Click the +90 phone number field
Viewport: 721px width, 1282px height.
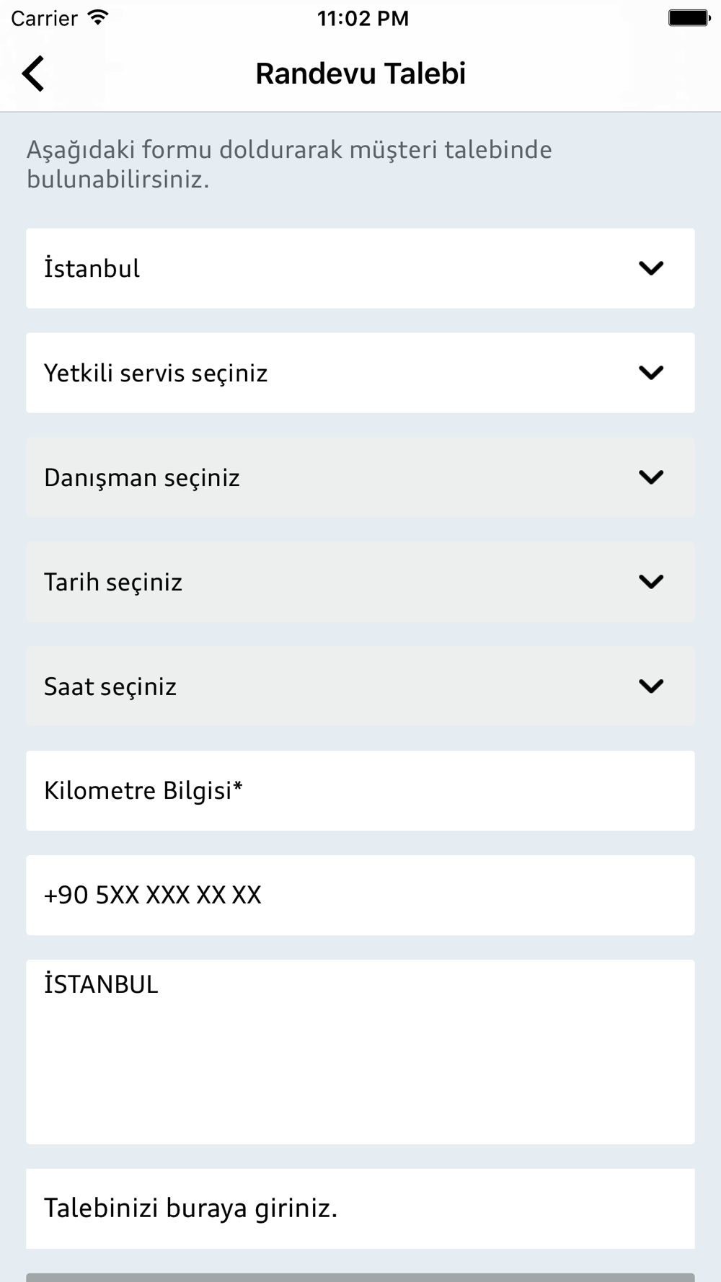(360, 896)
